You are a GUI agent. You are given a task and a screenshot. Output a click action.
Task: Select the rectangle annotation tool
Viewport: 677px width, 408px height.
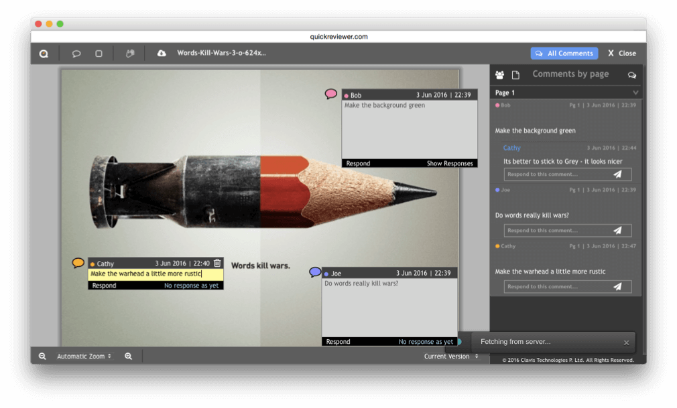tap(99, 54)
